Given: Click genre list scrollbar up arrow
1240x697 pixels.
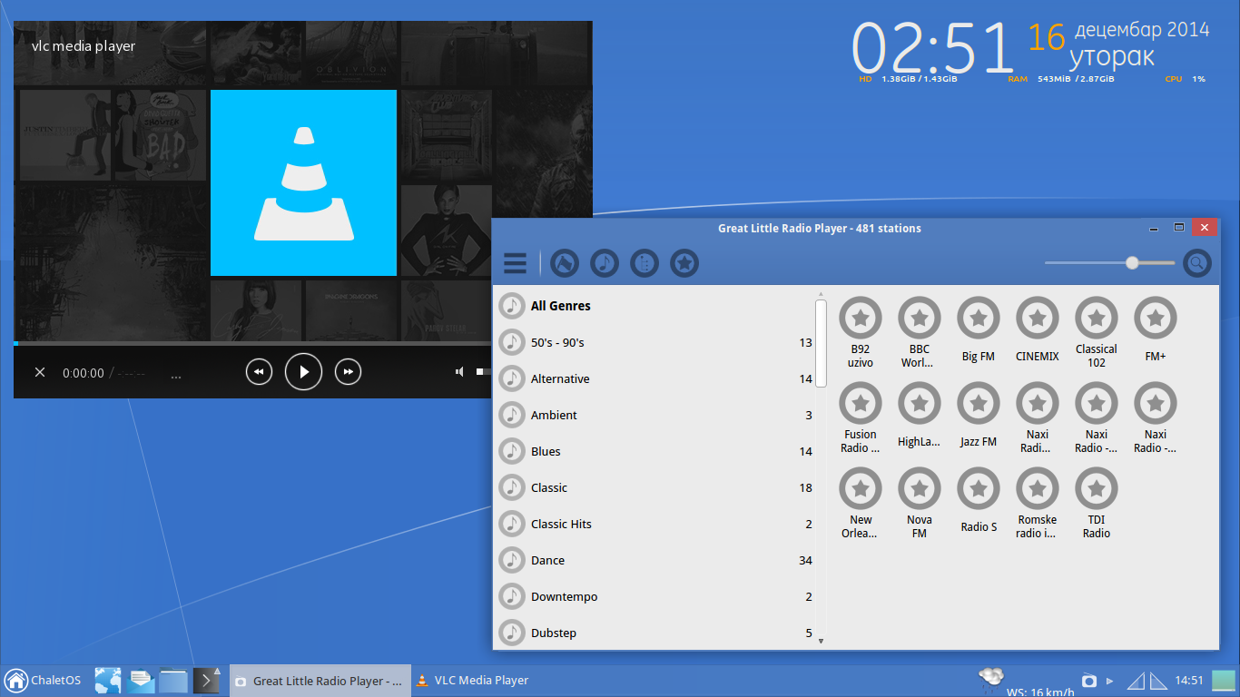Looking at the screenshot, I should click(821, 293).
